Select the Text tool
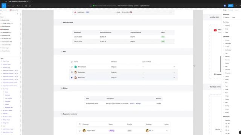The height and width of the screenshot is (135, 241). (22, 6)
